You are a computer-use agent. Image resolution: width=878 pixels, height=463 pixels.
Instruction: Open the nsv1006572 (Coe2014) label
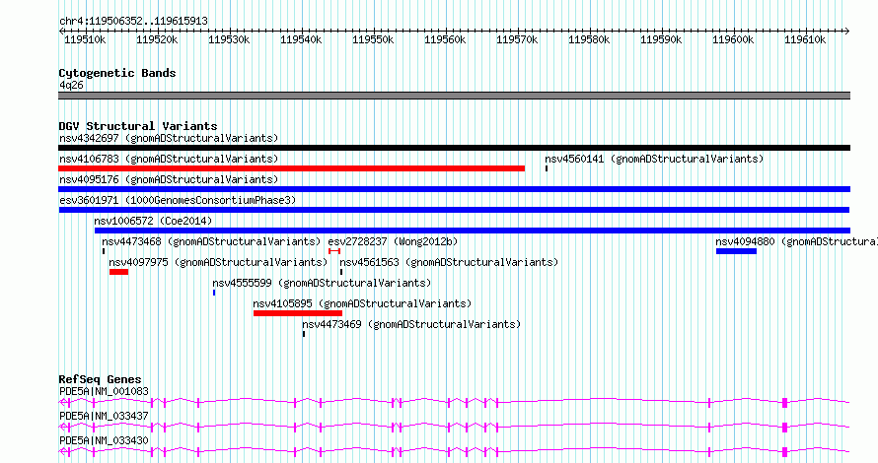[153, 221]
